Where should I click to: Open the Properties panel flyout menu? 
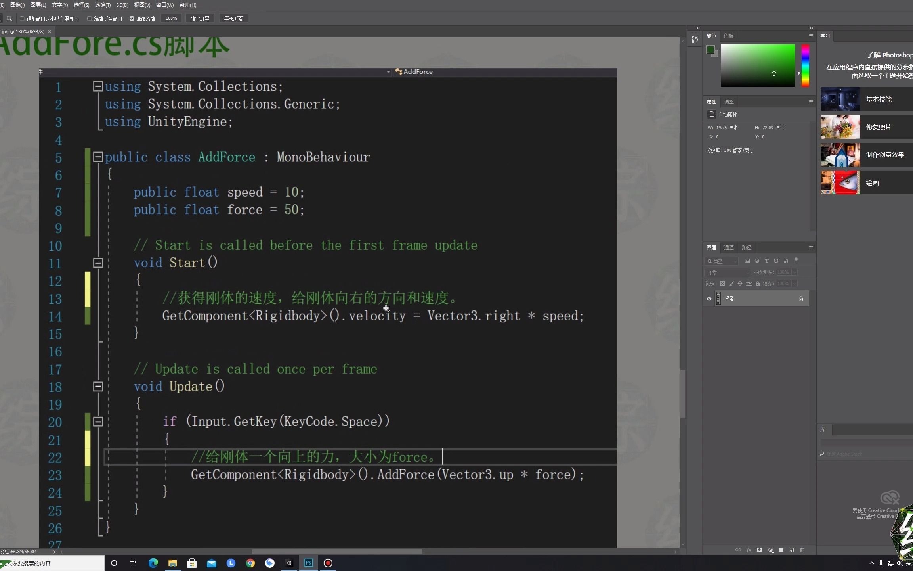point(811,102)
